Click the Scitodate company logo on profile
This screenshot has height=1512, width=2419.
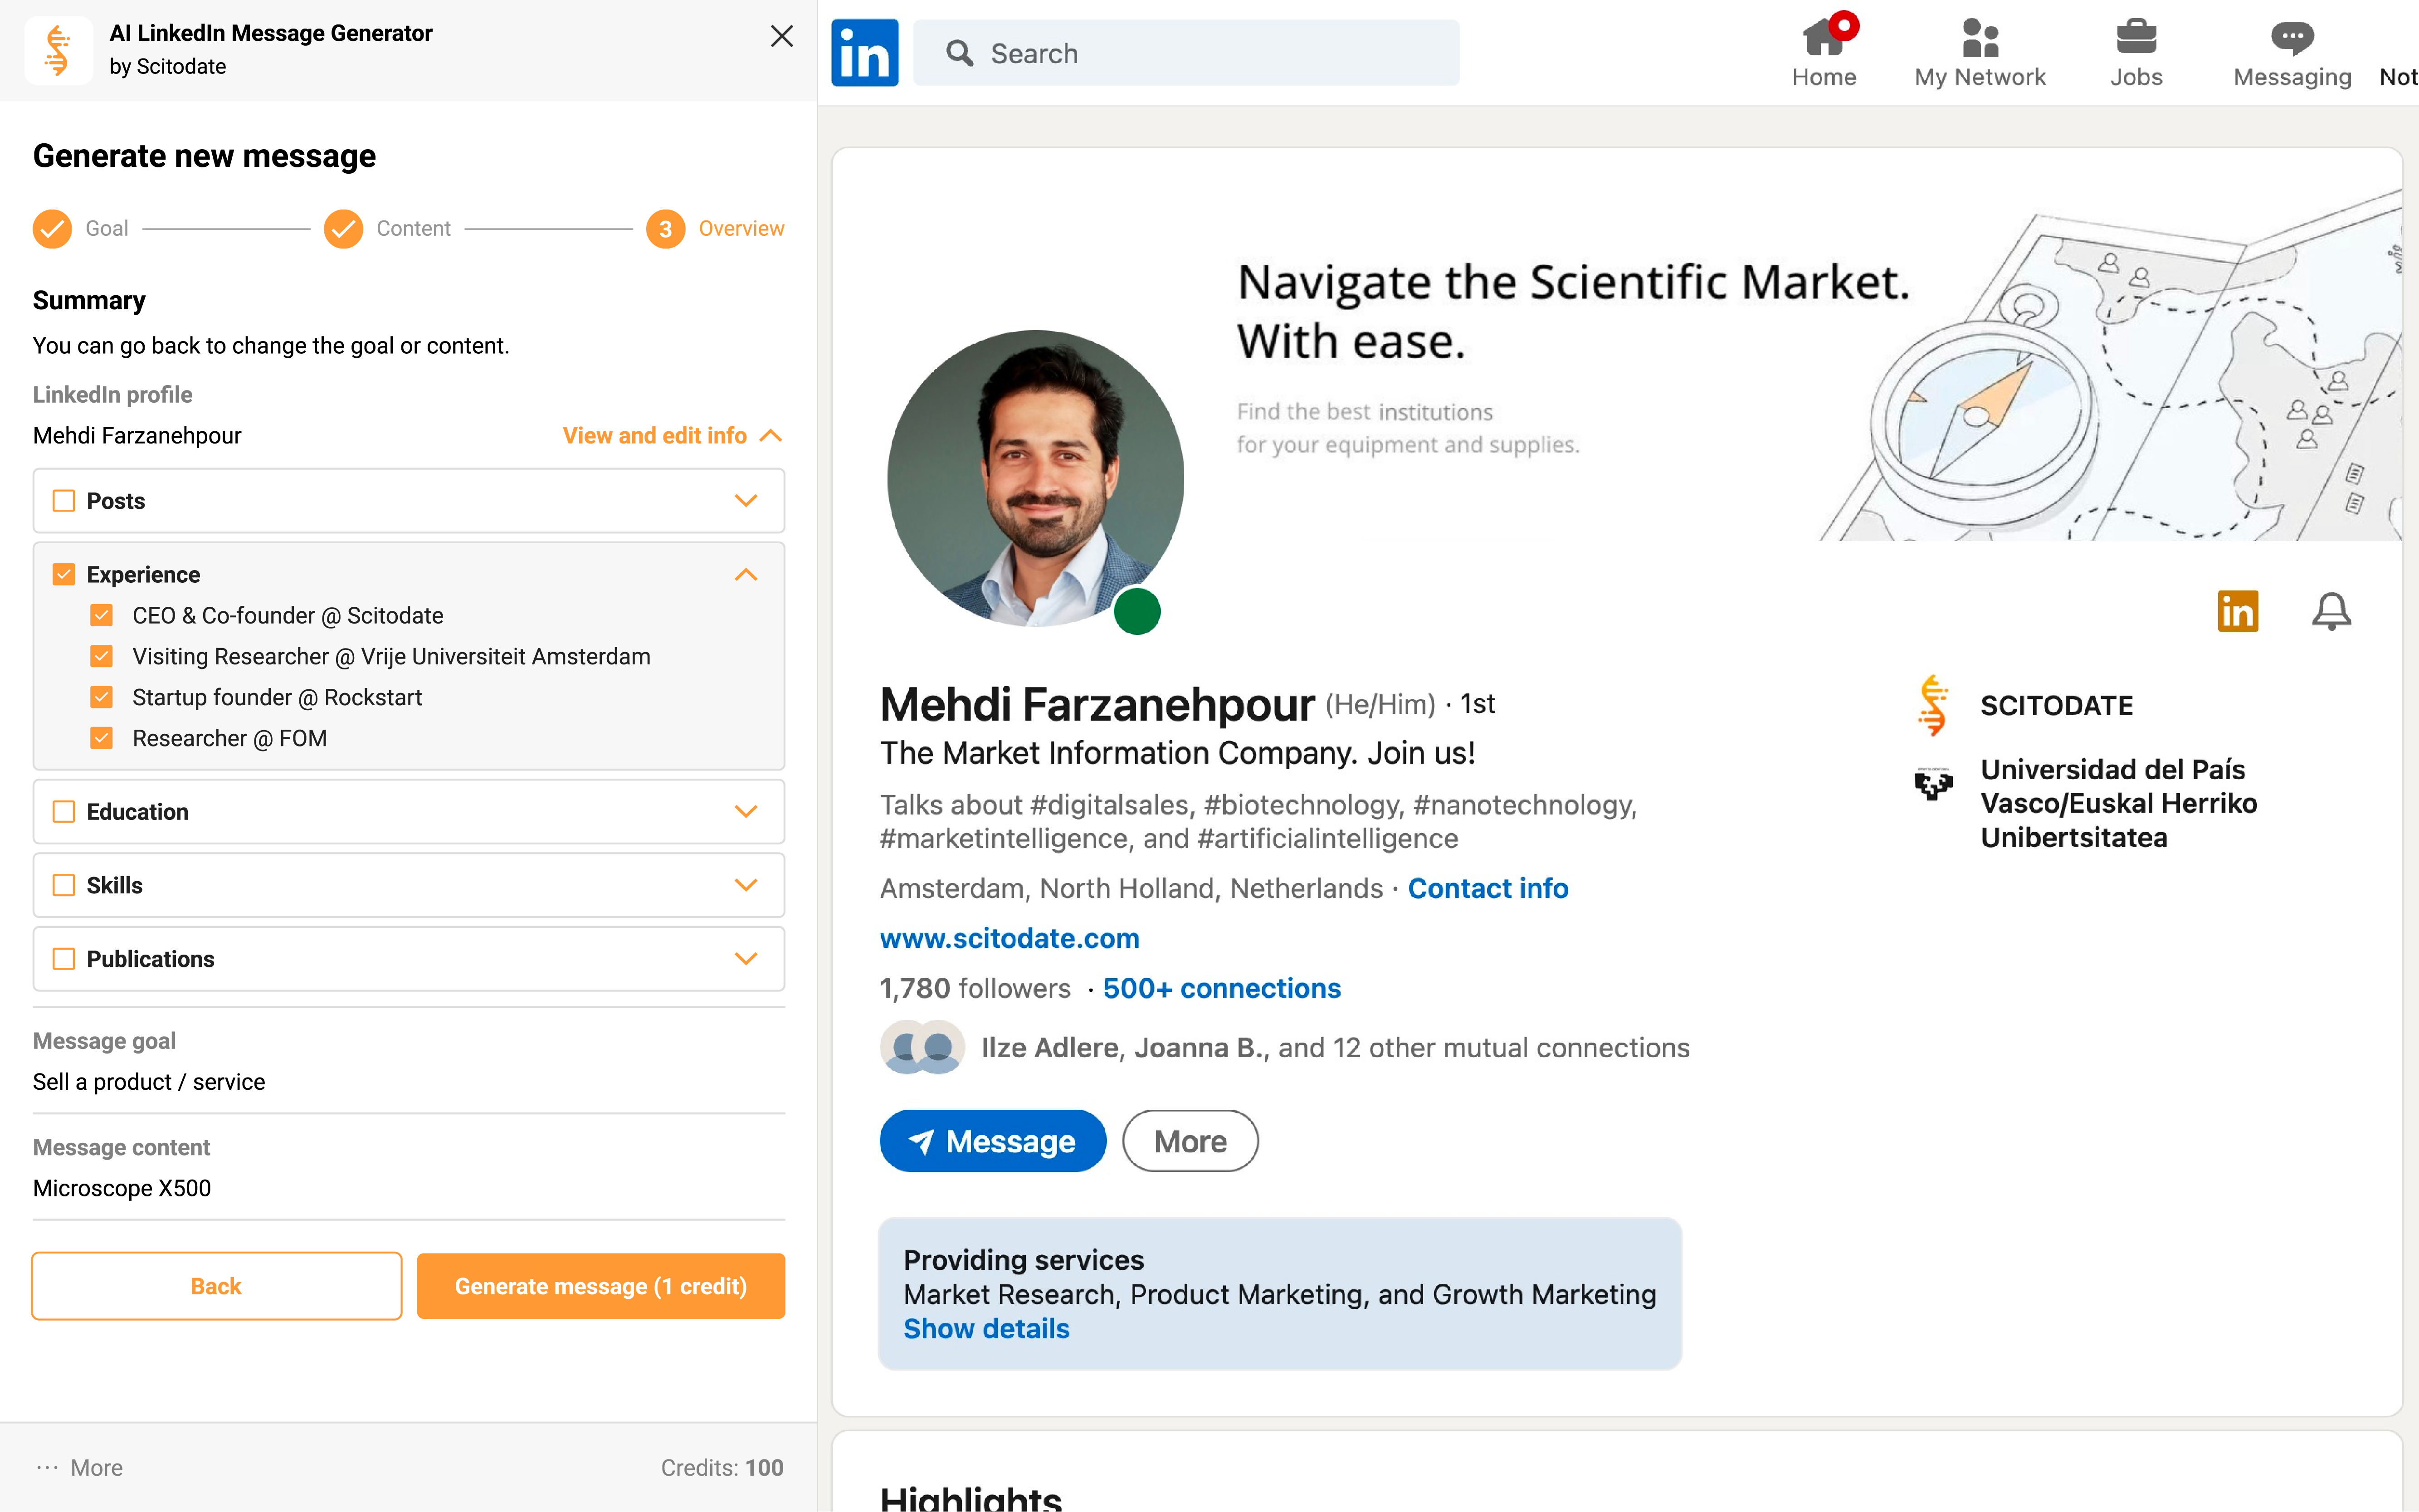1933,705
